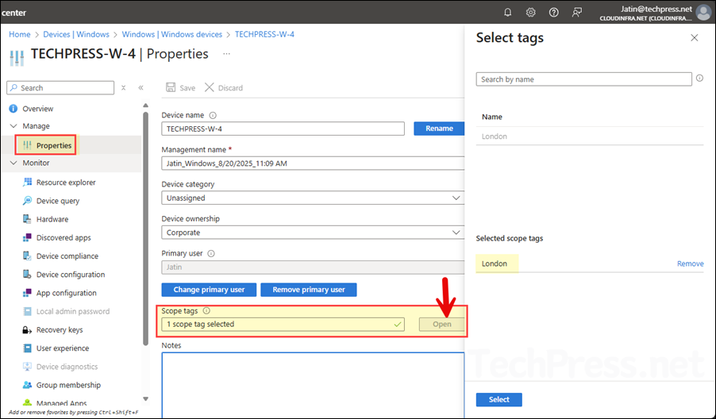716x419 pixels.
Task: Click the Device compliance icon
Action: pyautogui.click(x=28, y=256)
